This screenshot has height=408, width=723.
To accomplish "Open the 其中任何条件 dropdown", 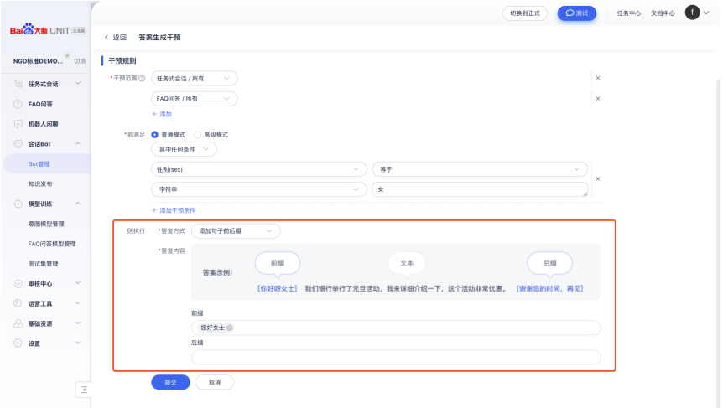I will [x=184, y=149].
